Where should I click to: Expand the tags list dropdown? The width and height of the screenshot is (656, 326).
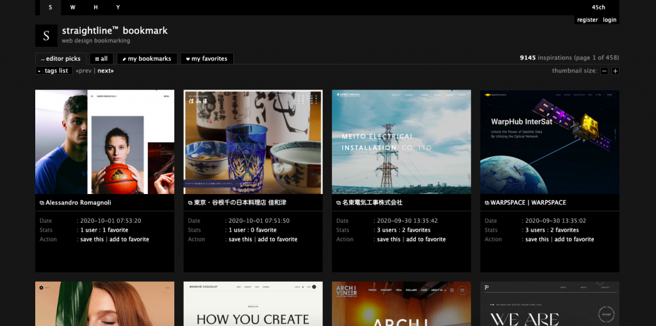tap(54, 70)
